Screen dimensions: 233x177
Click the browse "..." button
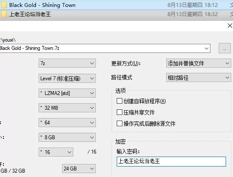tap(224, 48)
